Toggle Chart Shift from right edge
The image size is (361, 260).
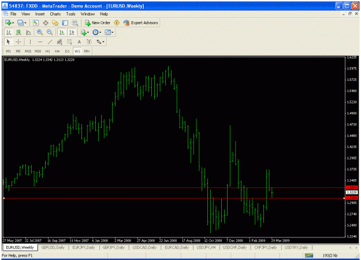[x=72, y=32]
